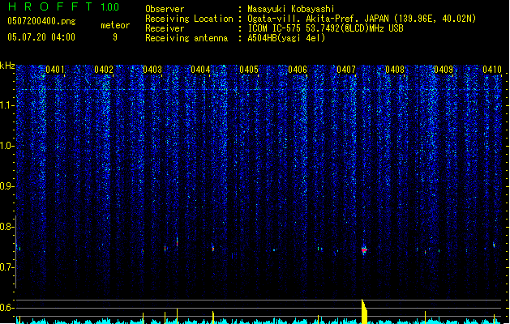
Task: Click the 'Receiving Location' label
Action: (x=189, y=19)
